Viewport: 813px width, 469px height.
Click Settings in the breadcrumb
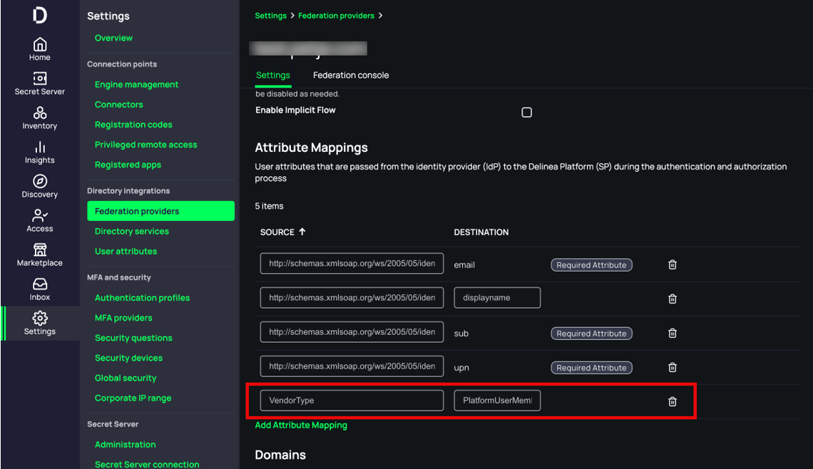[271, 16]
